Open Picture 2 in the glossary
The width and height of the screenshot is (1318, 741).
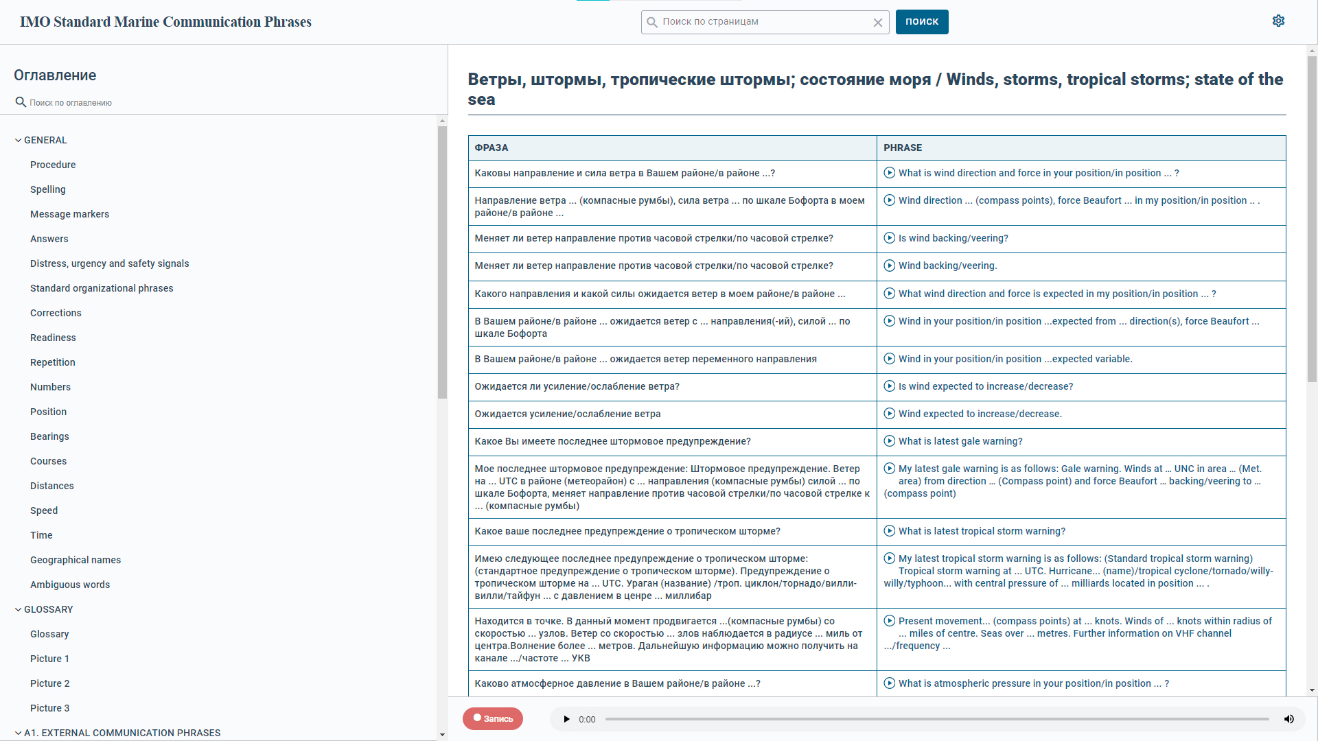click(49, 683)
